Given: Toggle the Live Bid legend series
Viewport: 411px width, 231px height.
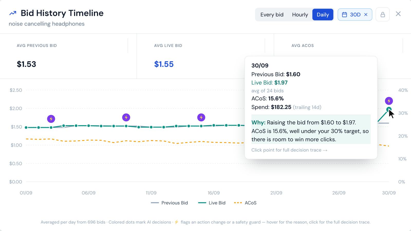Looking at the screenshot, I should pos(212,203).
